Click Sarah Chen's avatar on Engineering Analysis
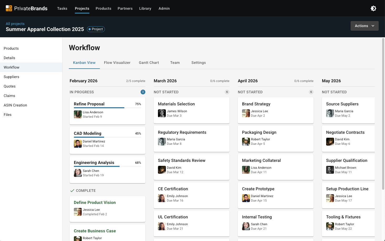 78,173
